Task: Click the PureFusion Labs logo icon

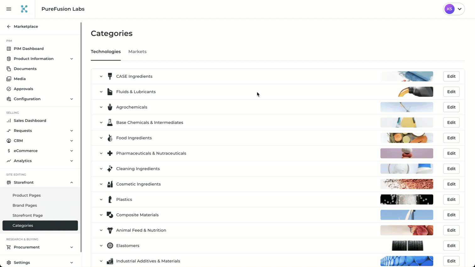Action: [24, 9]
